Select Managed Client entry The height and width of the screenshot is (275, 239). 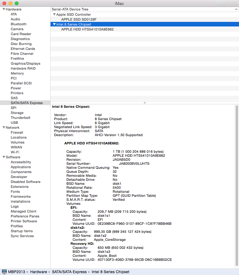tap(23, 211)
